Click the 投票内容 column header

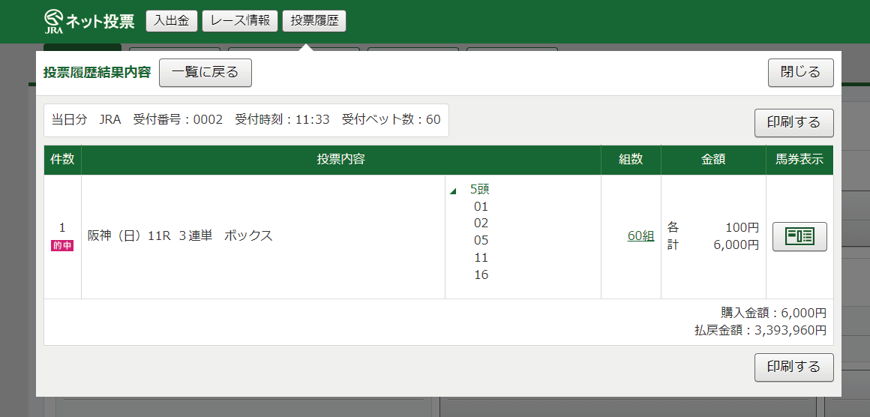point(340,160)
